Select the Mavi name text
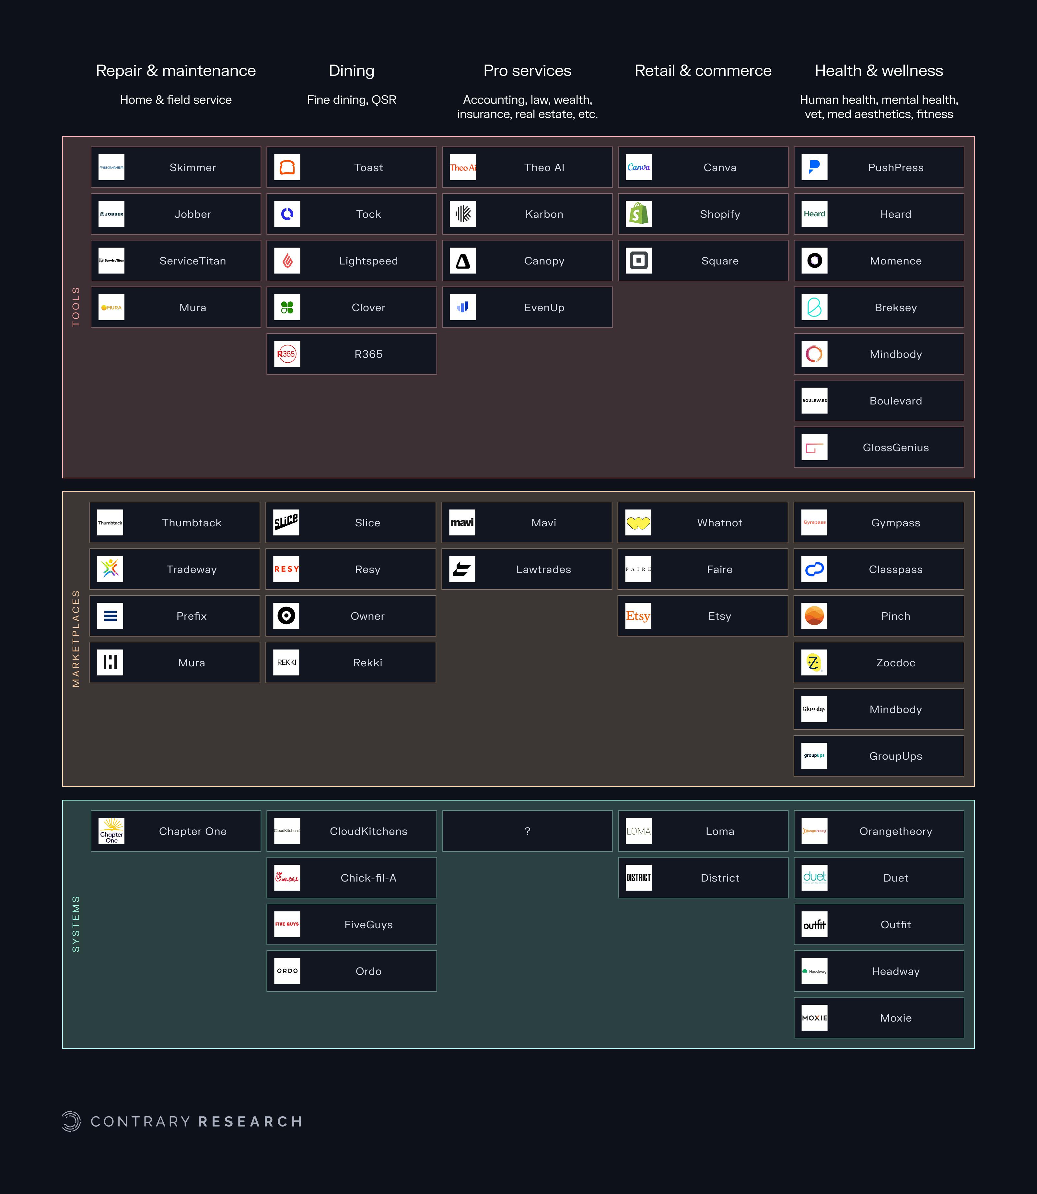This screenshot has width=1037, height=1194. coord(543,523)
